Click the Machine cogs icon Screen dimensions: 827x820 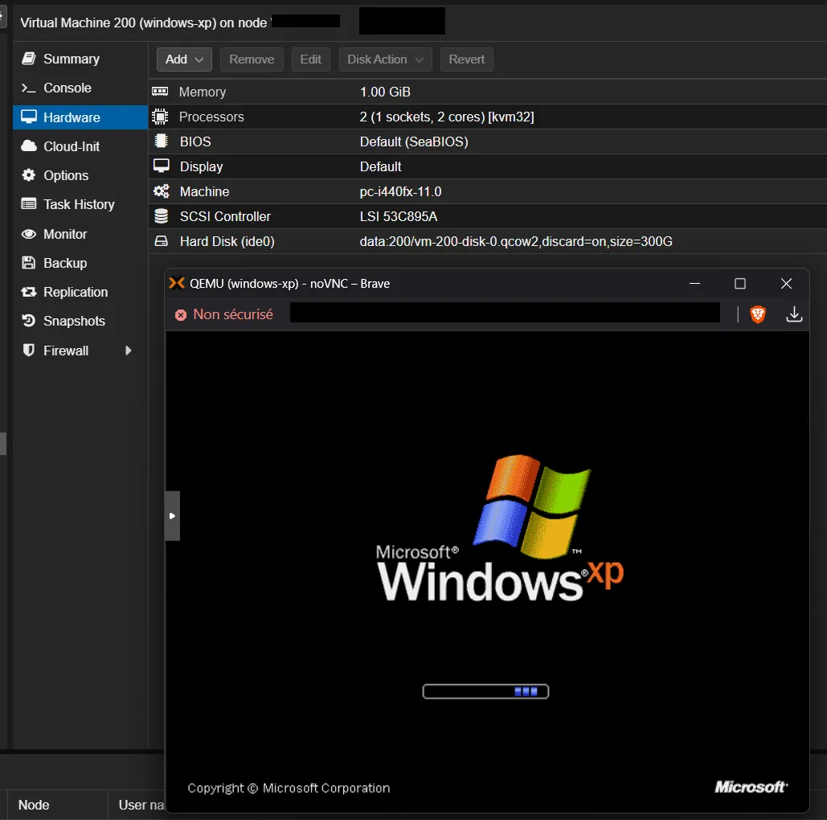click(162, 191)
